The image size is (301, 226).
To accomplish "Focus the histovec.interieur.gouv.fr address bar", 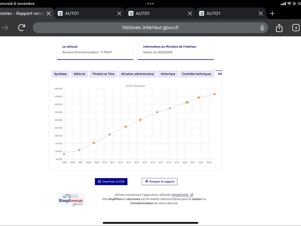I will [x=150, y=27].
